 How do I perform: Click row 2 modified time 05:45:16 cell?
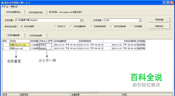[91, 49]
